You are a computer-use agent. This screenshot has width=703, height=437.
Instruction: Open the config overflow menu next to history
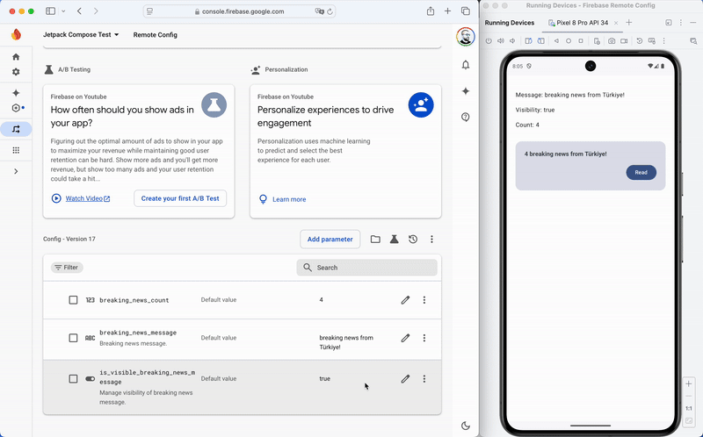point(431,239)
